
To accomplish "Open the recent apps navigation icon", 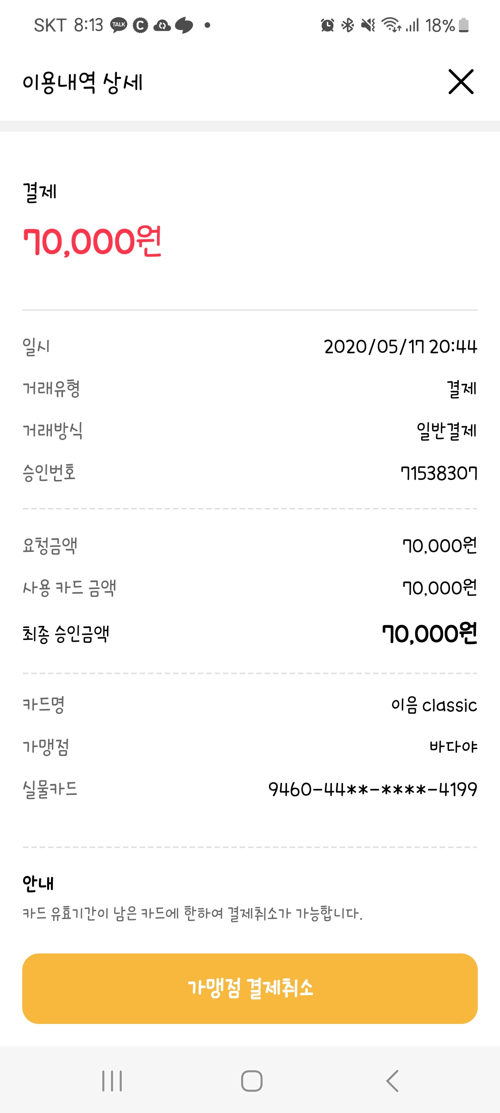I will point(112,1081).
